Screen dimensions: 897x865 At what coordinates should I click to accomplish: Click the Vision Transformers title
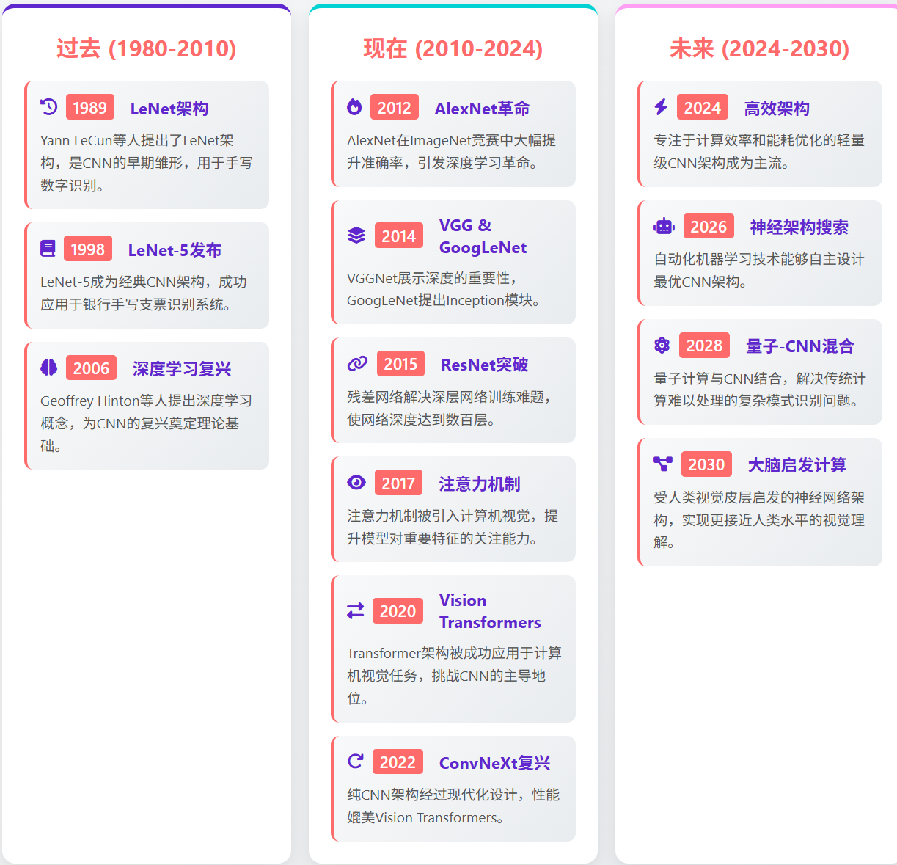(x=490, y=611)
